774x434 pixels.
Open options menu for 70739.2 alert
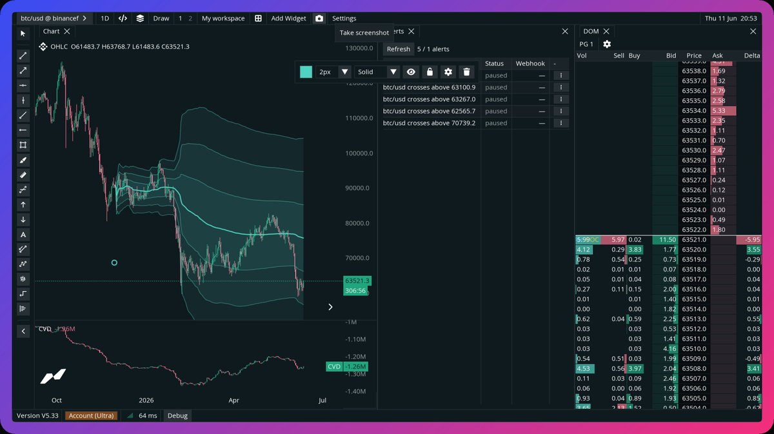pyautogui.click(x=561, y=123)
